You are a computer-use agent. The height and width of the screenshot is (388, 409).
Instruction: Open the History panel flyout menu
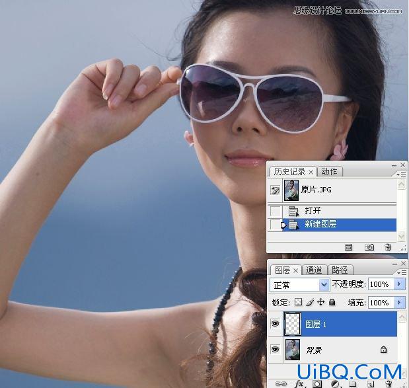point(401,174)
